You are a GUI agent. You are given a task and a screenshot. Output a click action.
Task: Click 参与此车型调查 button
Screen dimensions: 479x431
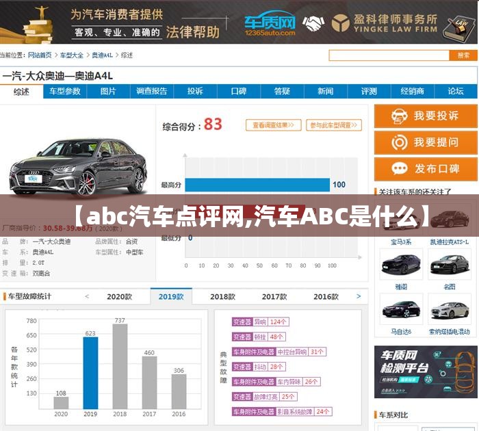click(x=334, y=125)
